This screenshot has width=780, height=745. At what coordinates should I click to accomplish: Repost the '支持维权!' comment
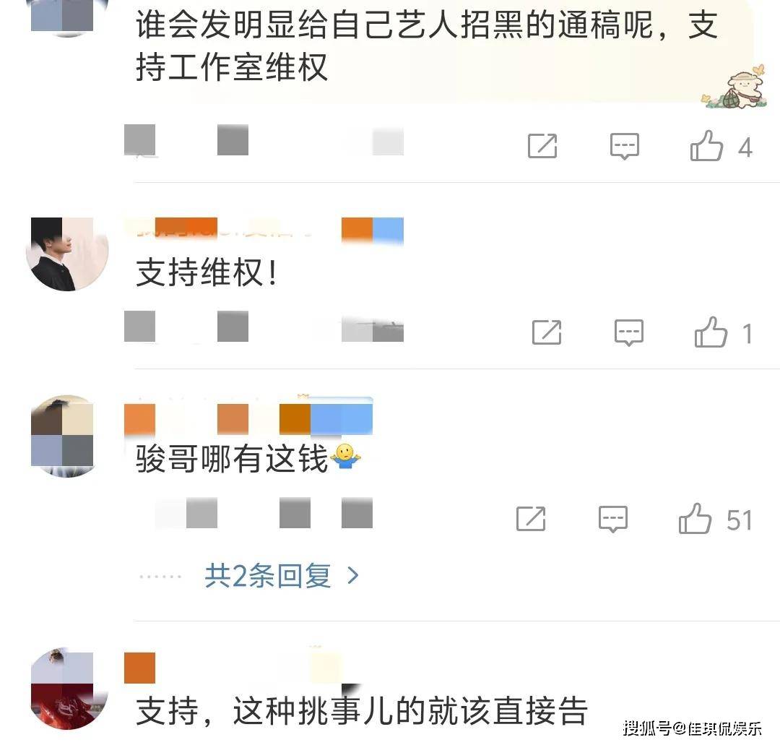click(547, 332)
